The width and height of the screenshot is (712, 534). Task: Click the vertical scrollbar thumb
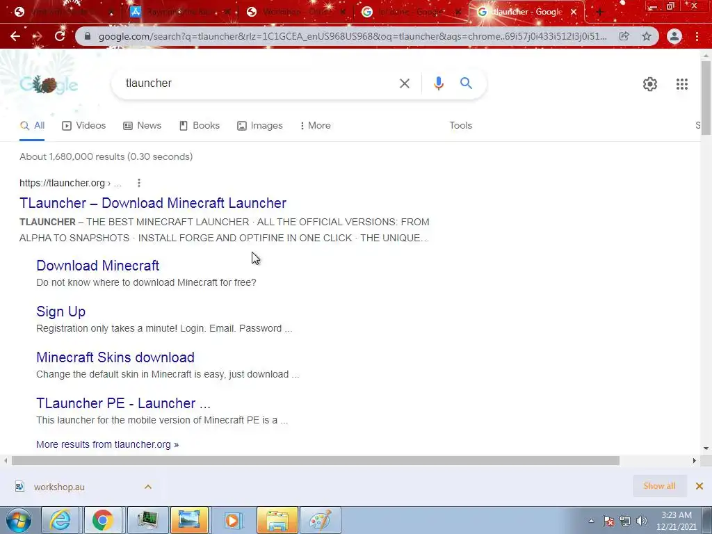[x=706, y=98]
